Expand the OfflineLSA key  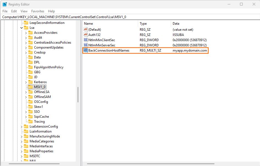(26, 92)
